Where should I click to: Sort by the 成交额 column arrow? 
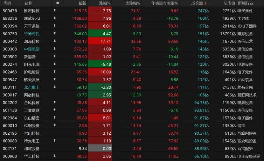pyautogui.click(x=205, y=3)
